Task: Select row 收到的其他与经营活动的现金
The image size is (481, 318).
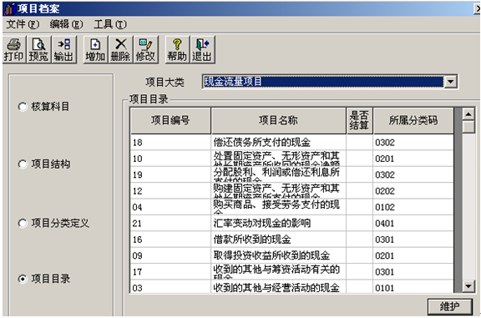Action: [292, 287]
